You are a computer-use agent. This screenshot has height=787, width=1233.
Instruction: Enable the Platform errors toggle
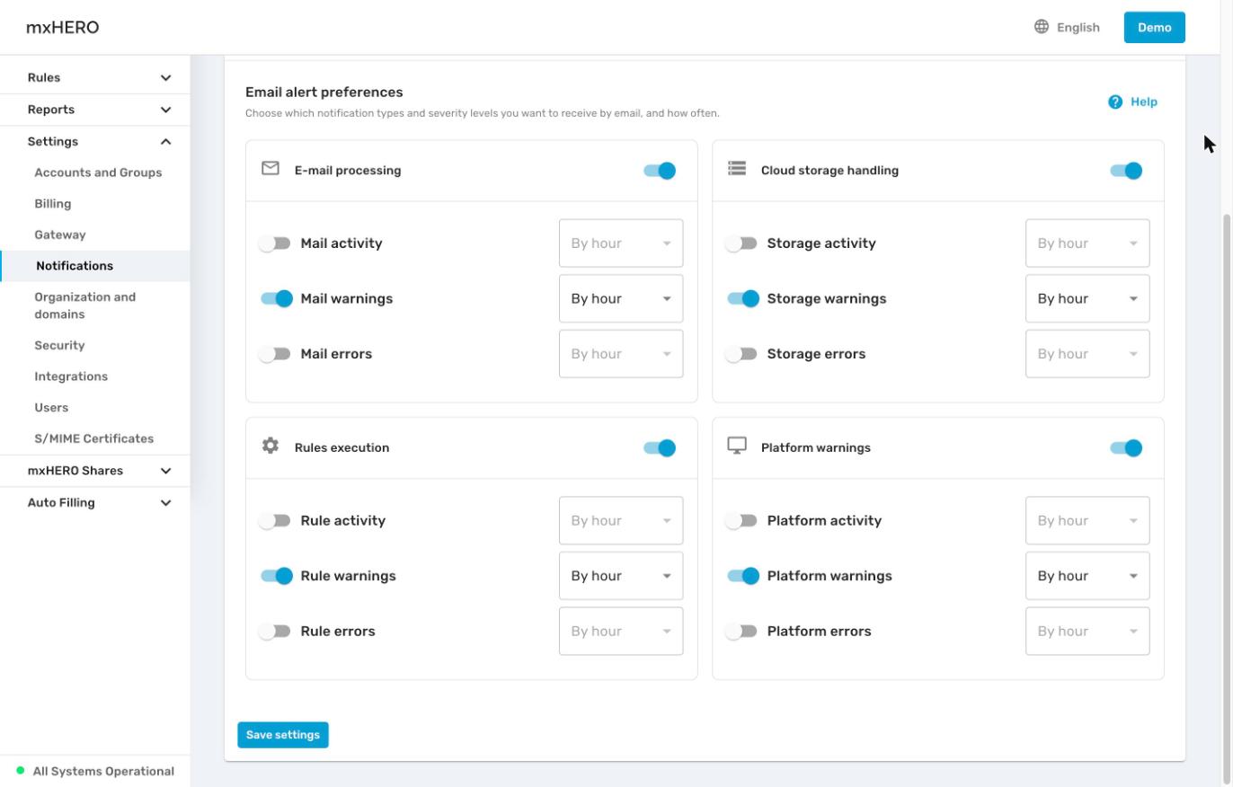coord(741,632)
